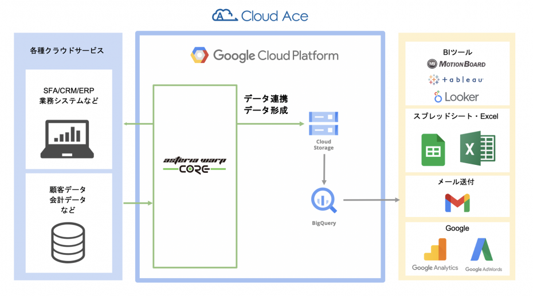The width and height of the screenshot is (533, 296).
Task: Click the 'Google Cloud Platform' text
Action: pyautogui.click(x=276, y=56)
